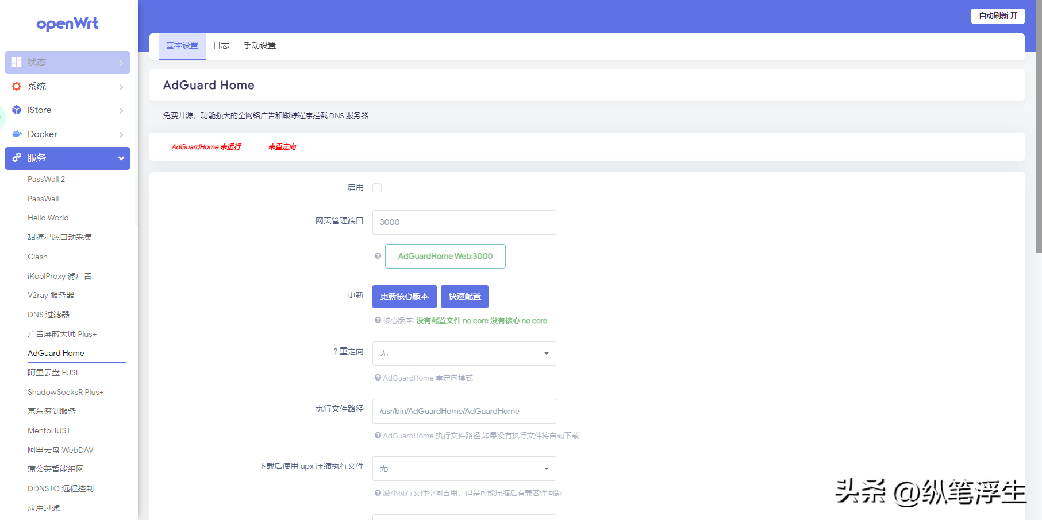Open the 状态 sidebar menu

67,63
